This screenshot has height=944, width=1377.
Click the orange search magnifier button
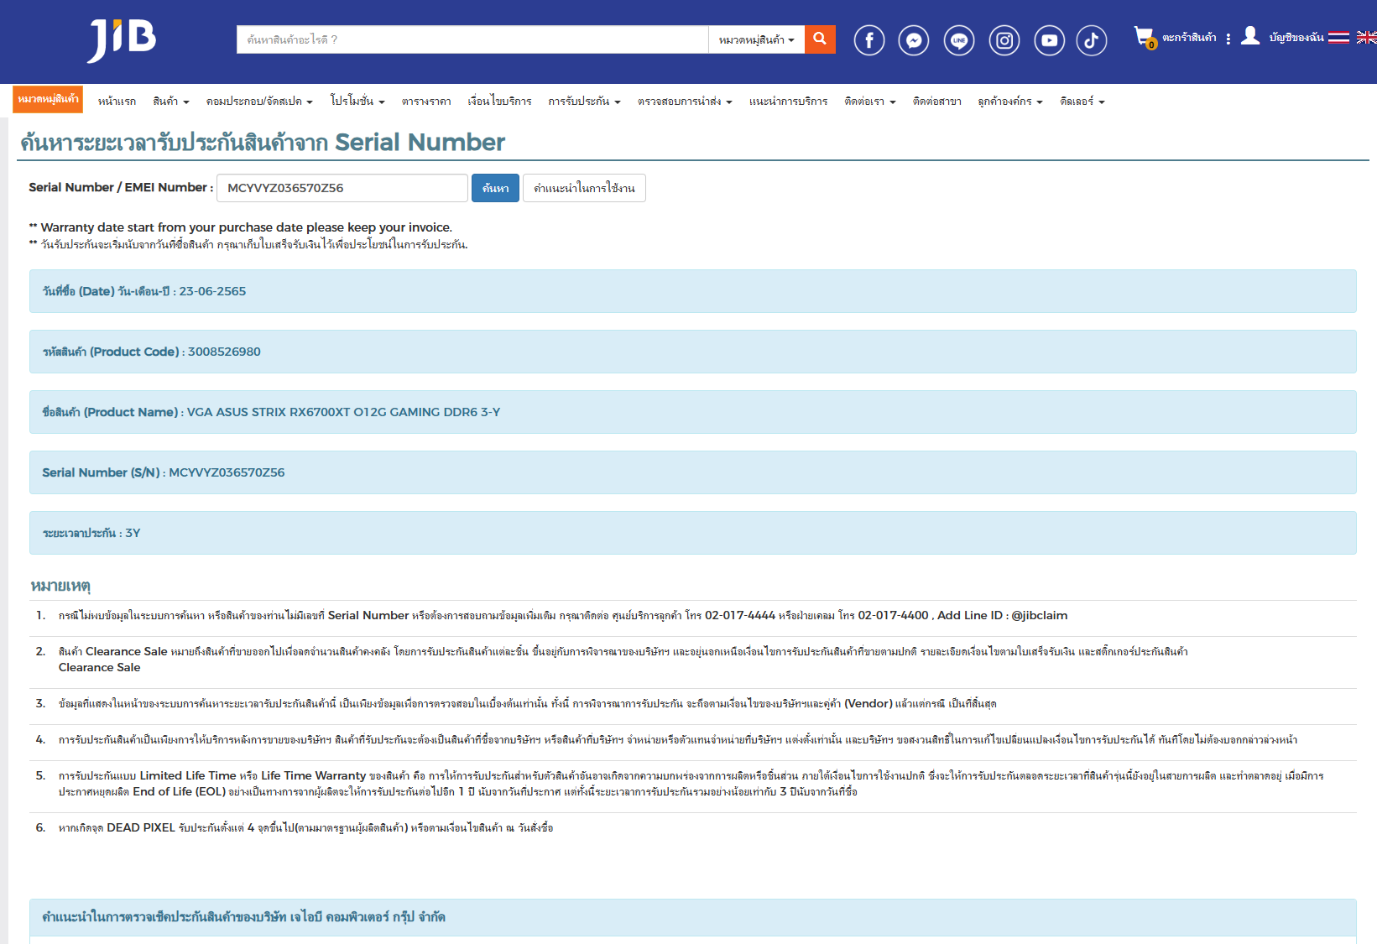point(820,39)
